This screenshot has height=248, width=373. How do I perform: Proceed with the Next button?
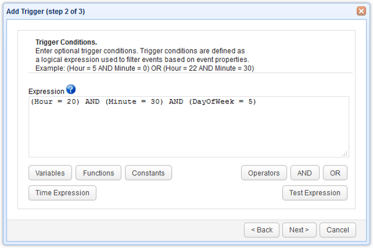coord(299,230)
